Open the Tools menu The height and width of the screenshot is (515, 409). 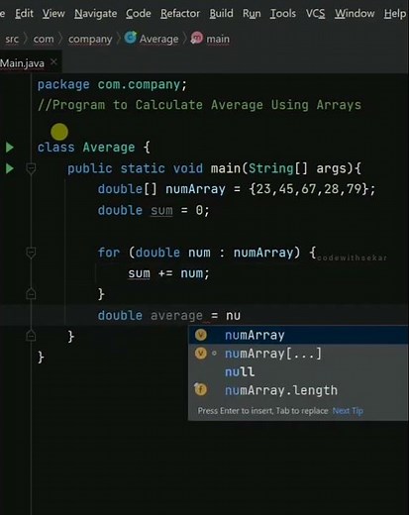click(x=283, y=14)
